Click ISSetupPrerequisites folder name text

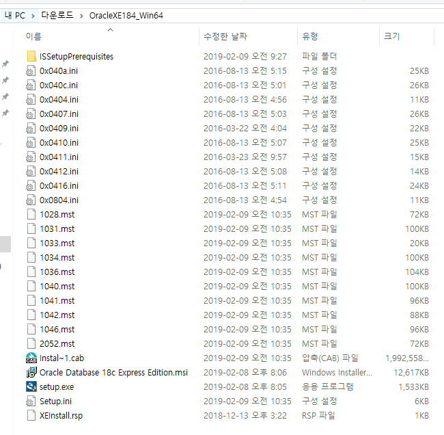click(77, 57)
